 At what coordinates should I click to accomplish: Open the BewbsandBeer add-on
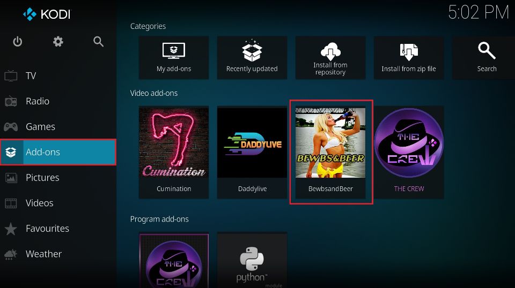click(x=330, y=153)
